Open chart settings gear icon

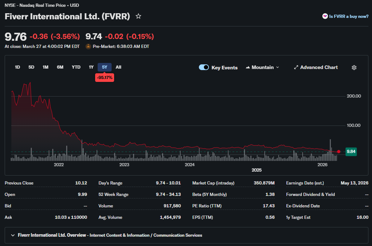click(354, 68)
